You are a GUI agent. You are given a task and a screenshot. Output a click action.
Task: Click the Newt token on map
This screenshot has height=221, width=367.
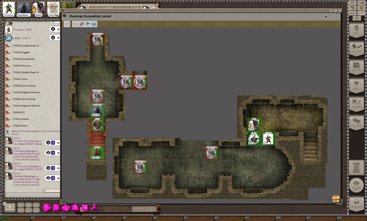[254, 124]
